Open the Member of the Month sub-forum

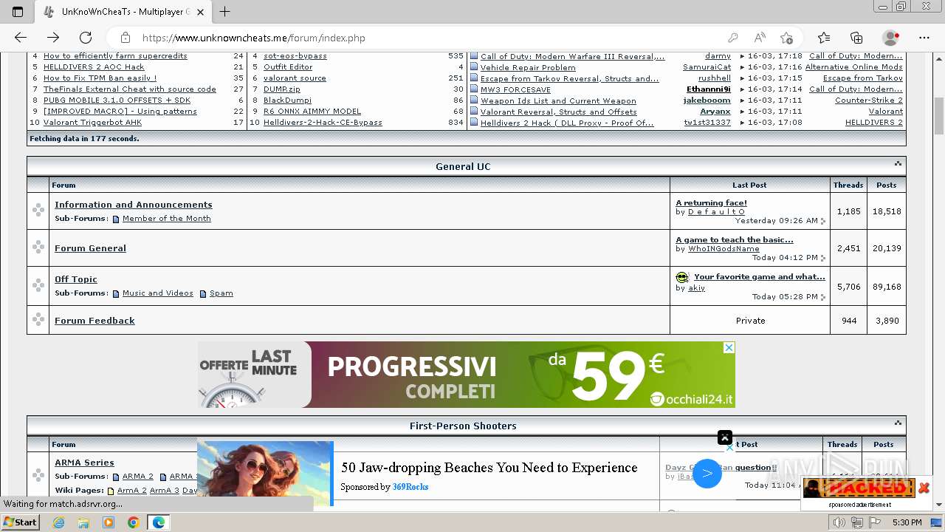click(167, 219)
